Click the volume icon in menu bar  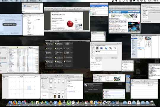(x=138, y=1)
